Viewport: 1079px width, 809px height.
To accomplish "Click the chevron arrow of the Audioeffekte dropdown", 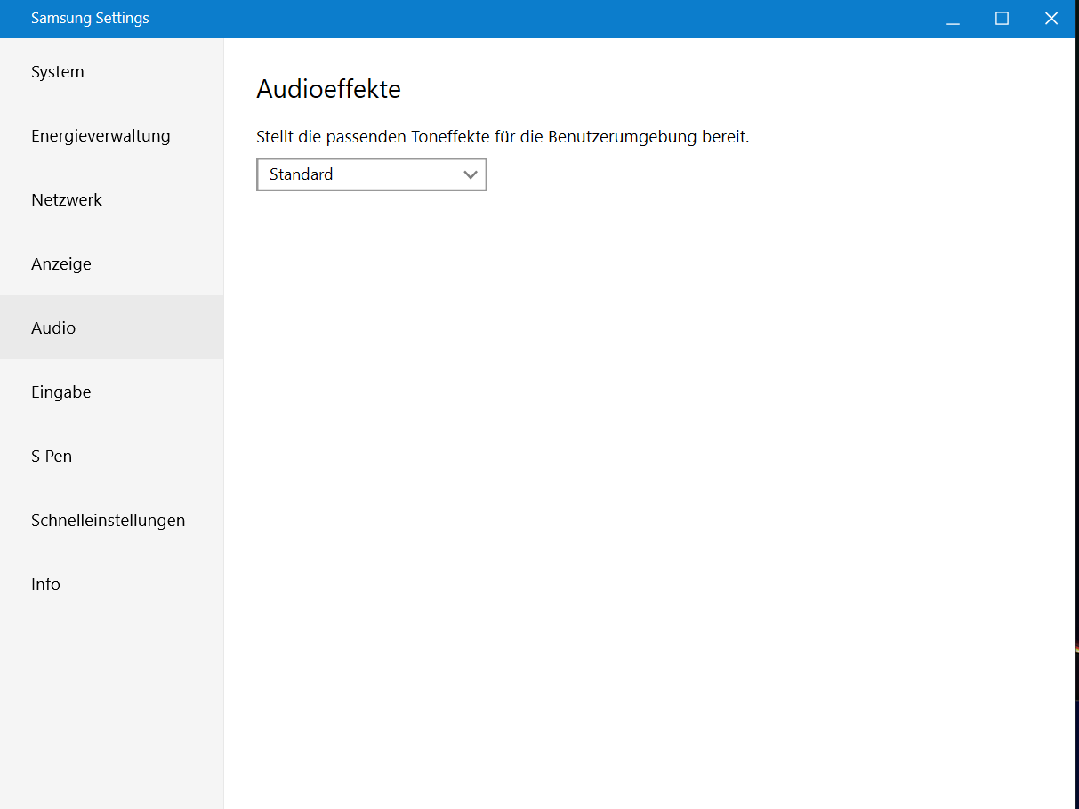I will [x=471, y=175].
